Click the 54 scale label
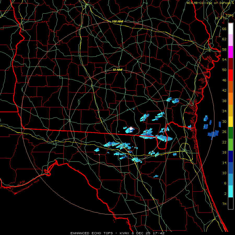 224,60
